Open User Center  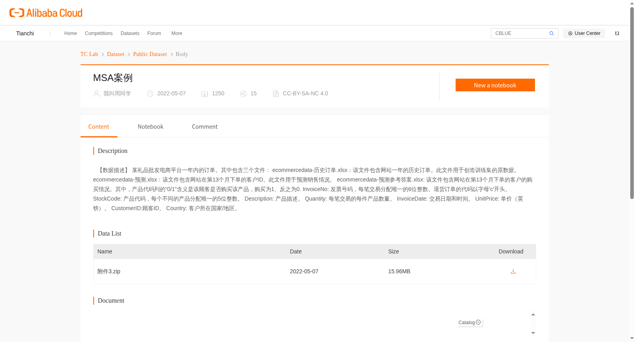(584, 33)
